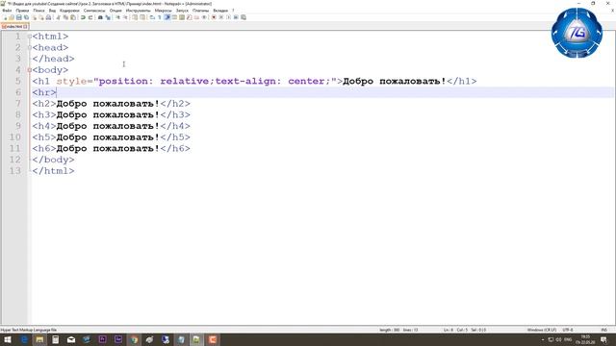
Task: Open the Вид menu
Action: click(52, 11)
